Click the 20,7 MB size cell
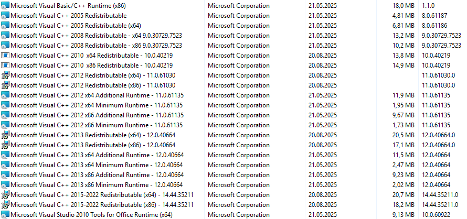 point(404,195)
